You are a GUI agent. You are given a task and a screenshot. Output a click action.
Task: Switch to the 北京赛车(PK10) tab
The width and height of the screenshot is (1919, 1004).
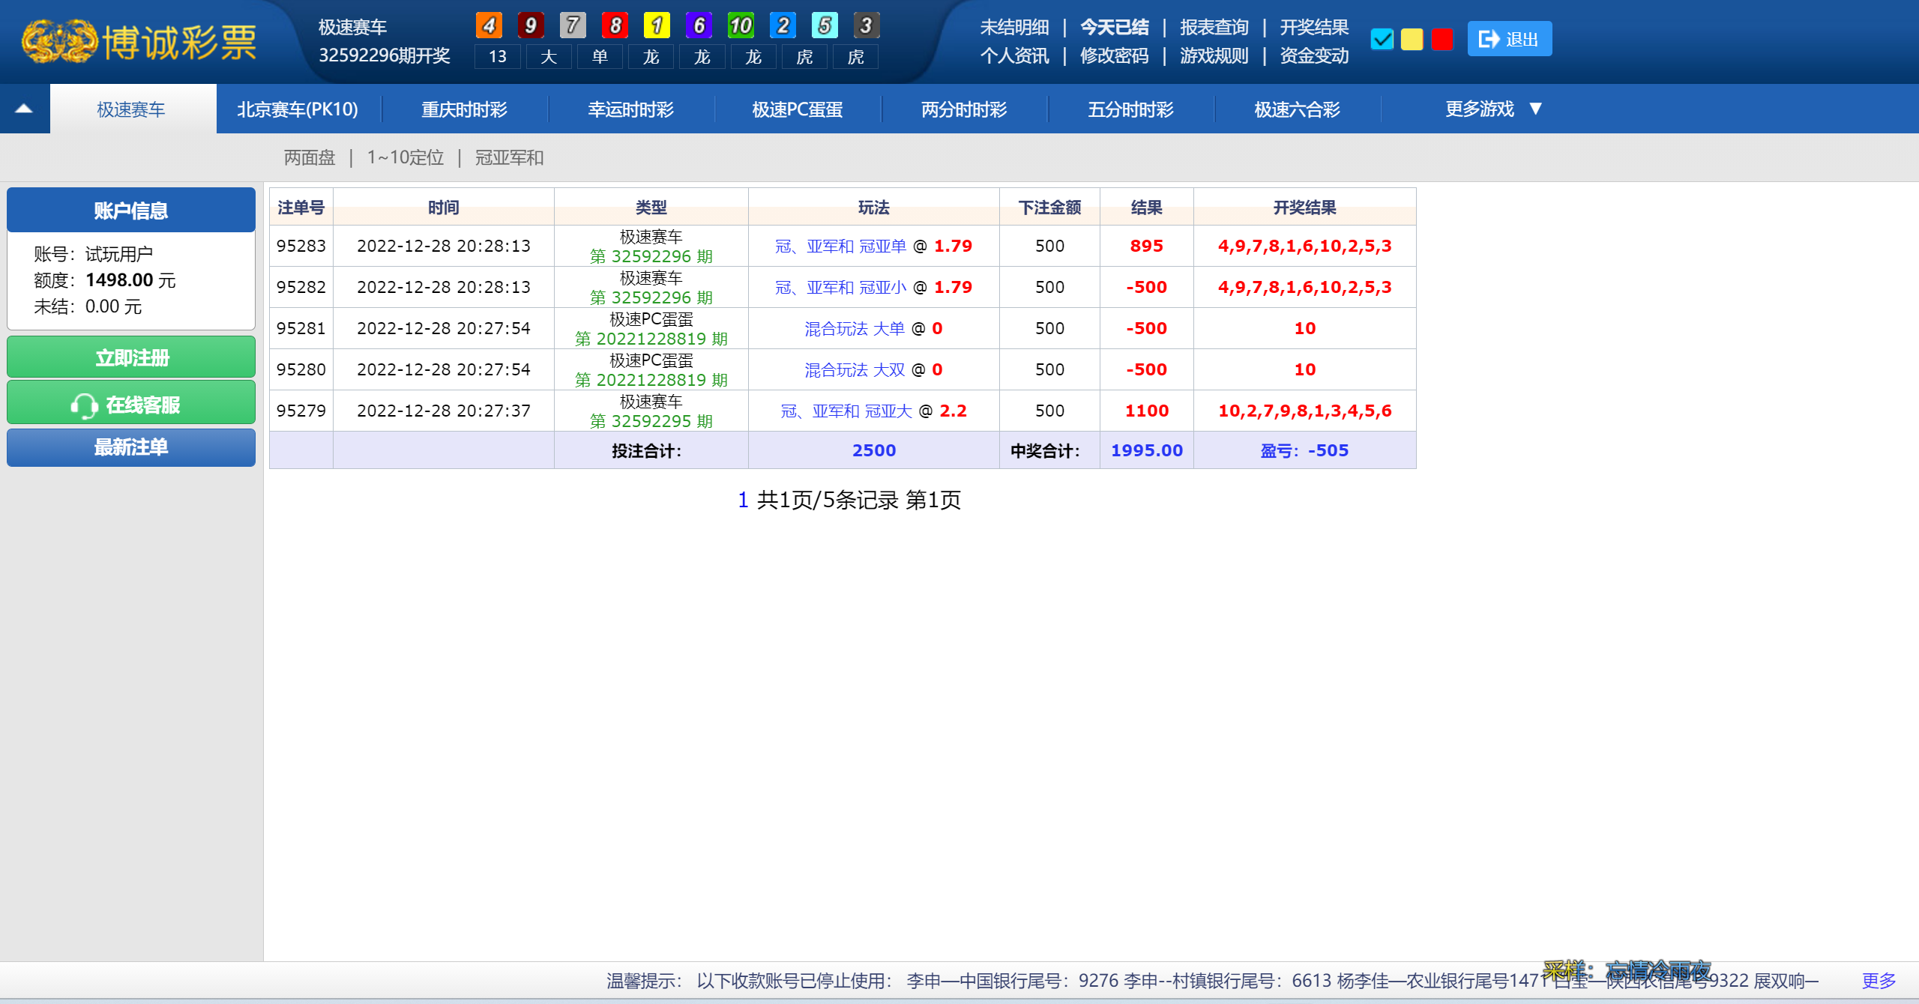coord(298,109)
